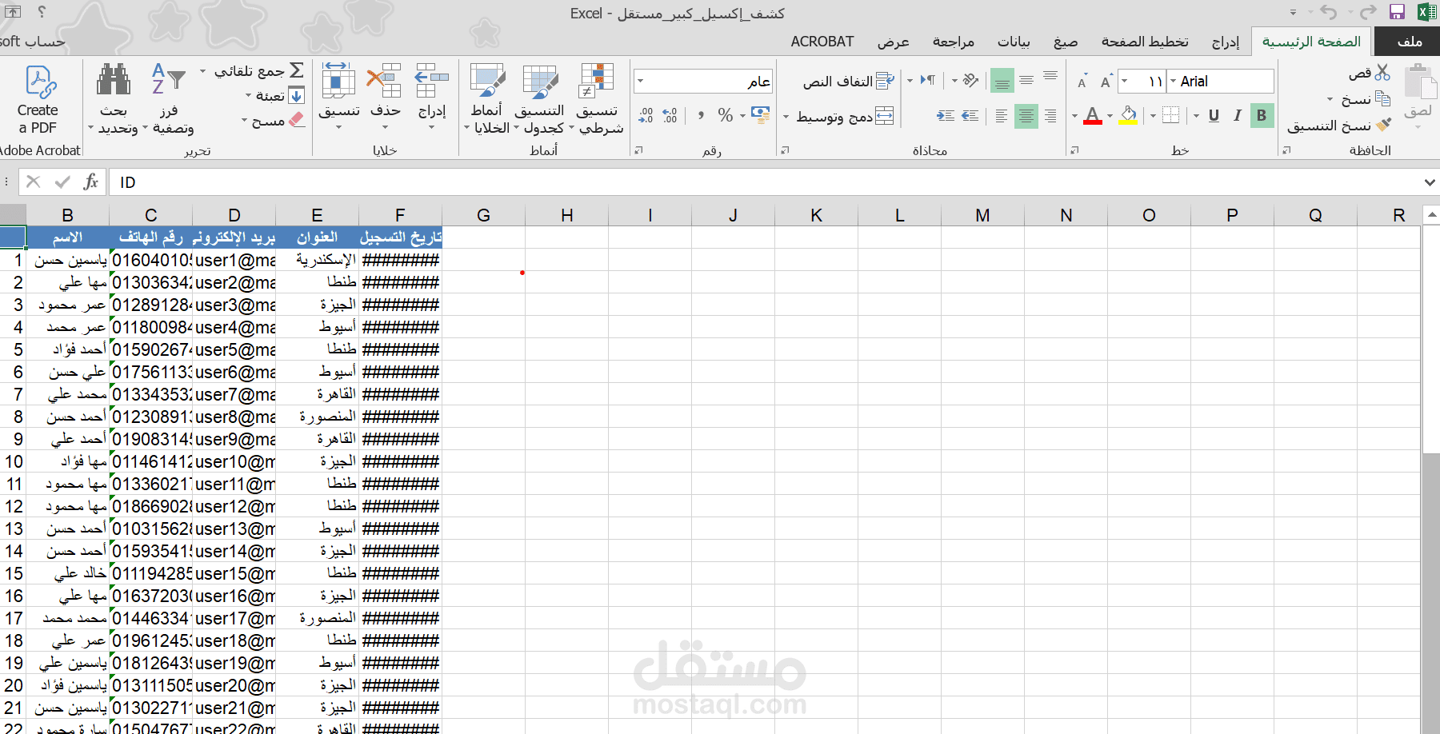The width and height of the screenshot is (1440, 734).
Task: Switch to Data (بيانات) tab
Action: (x=1013, y=42)
